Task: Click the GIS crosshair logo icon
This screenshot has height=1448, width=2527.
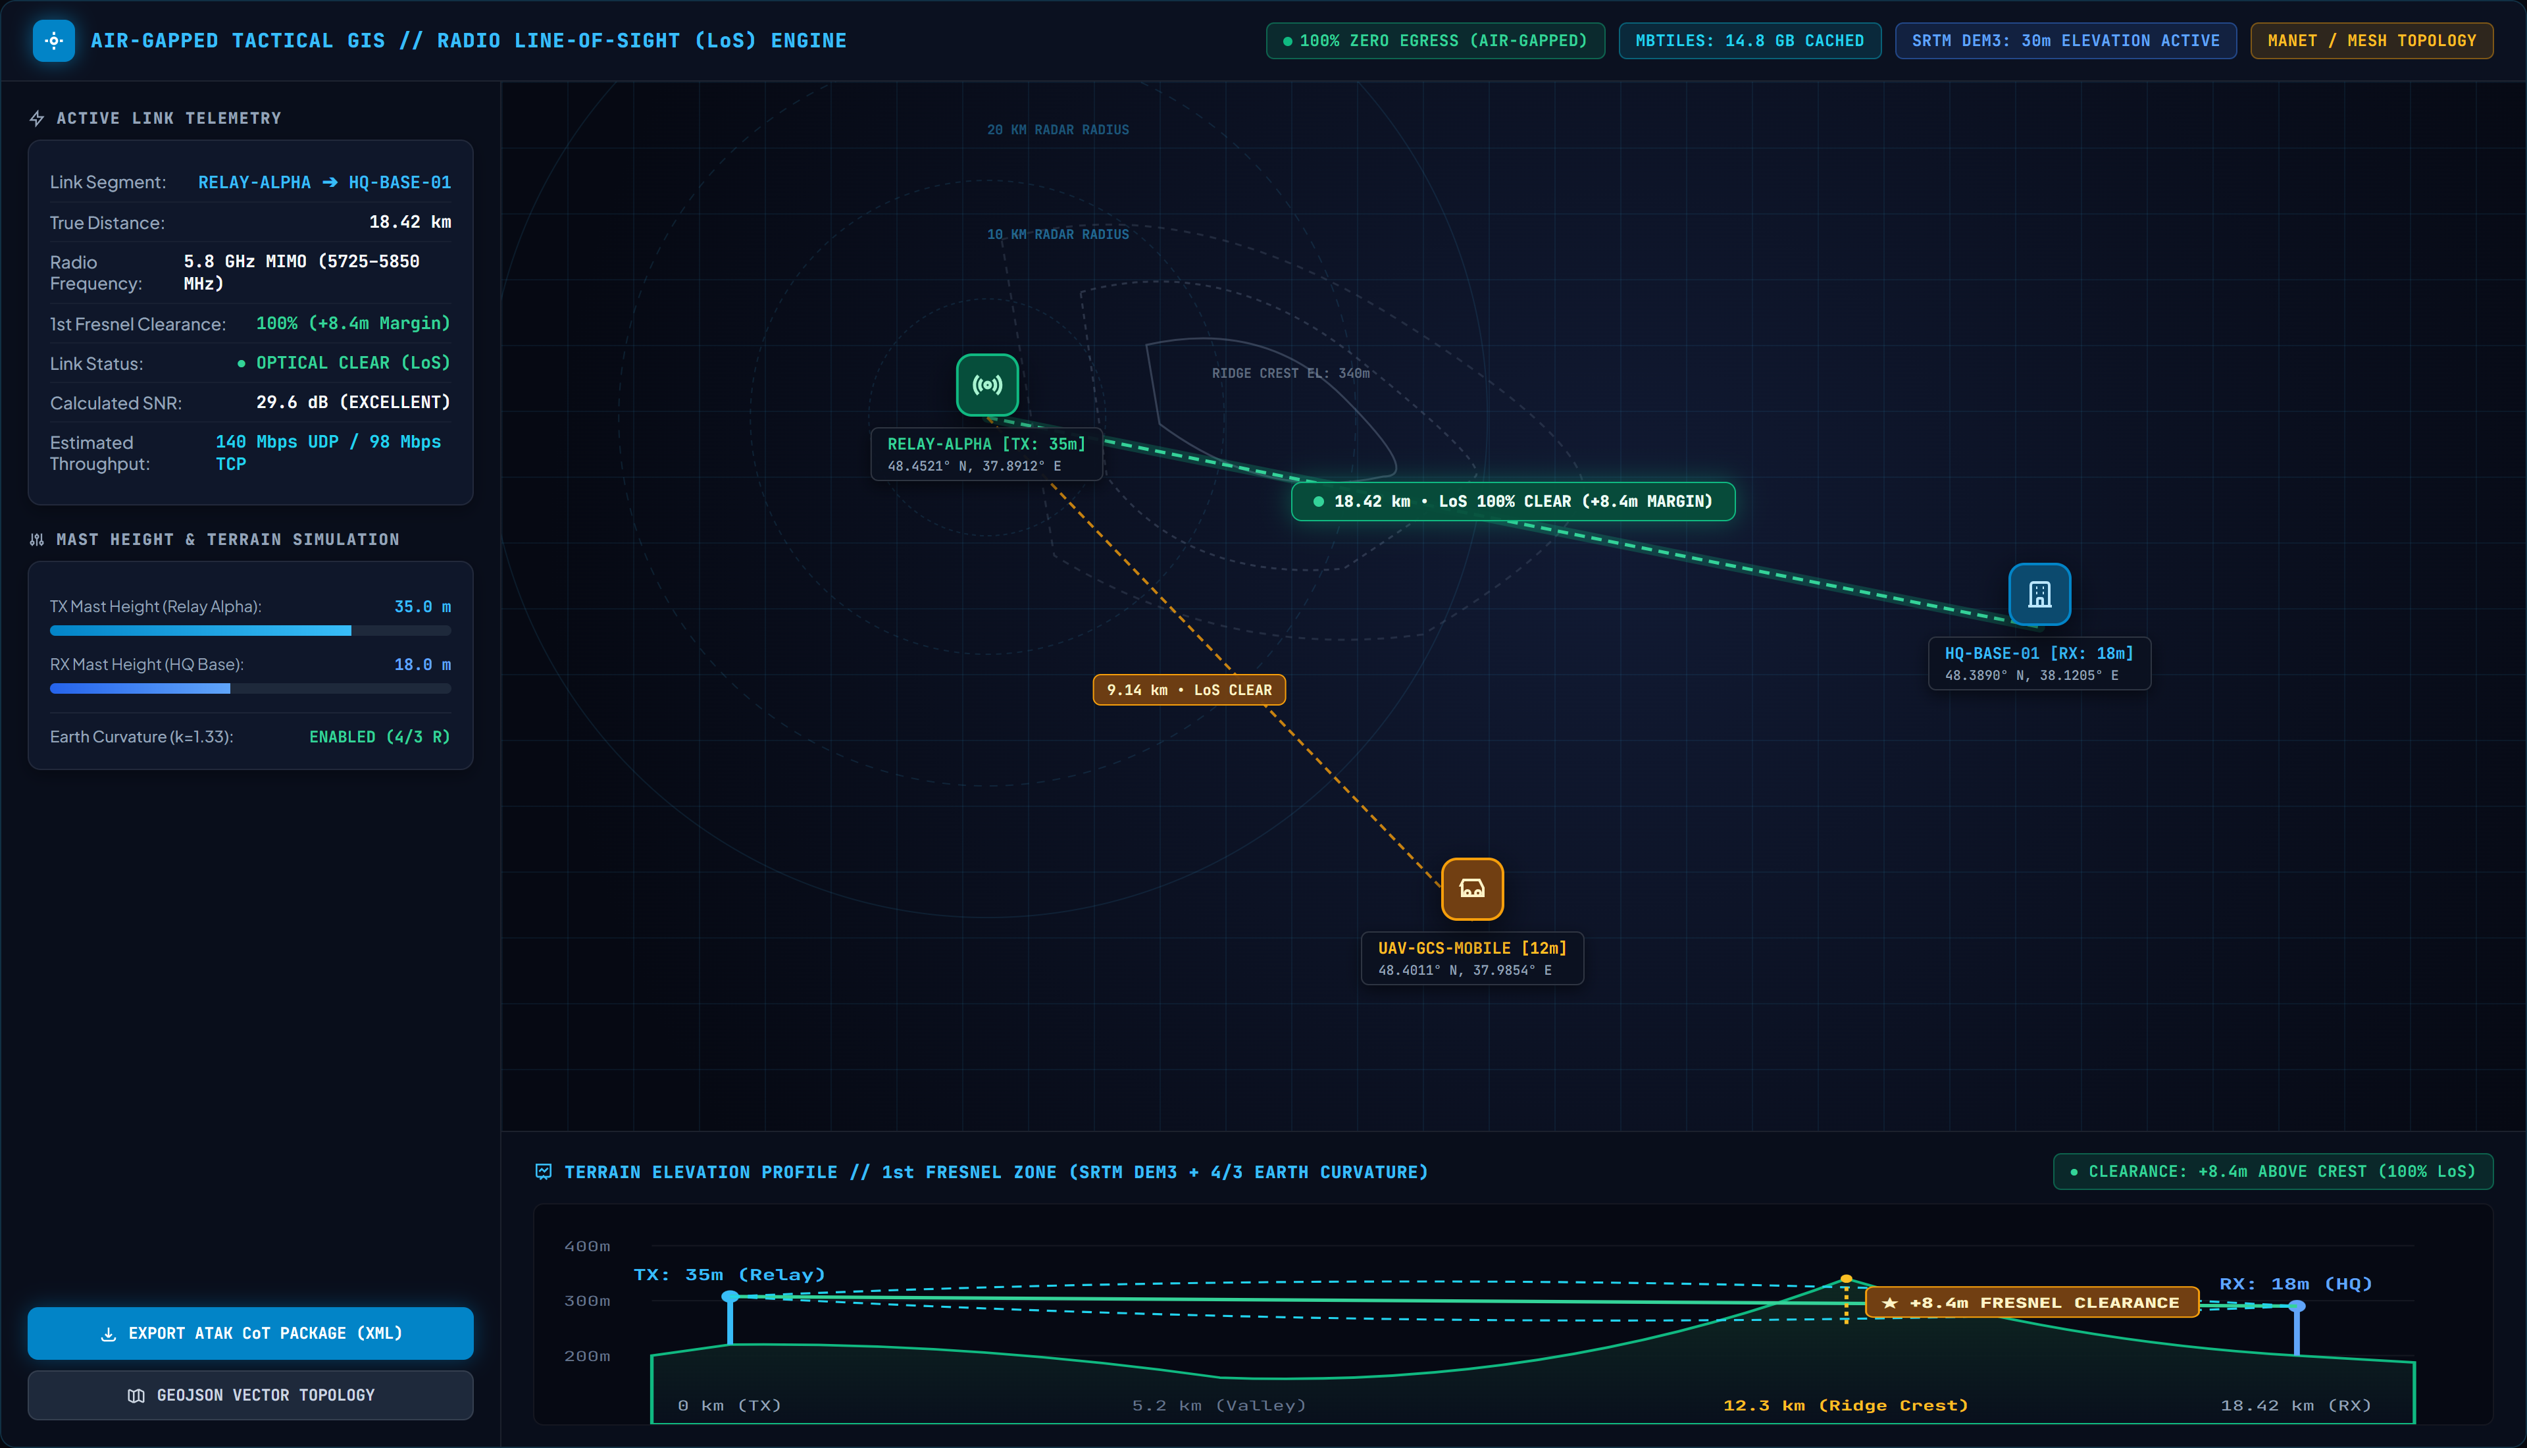Action: [x=54, y=41]
